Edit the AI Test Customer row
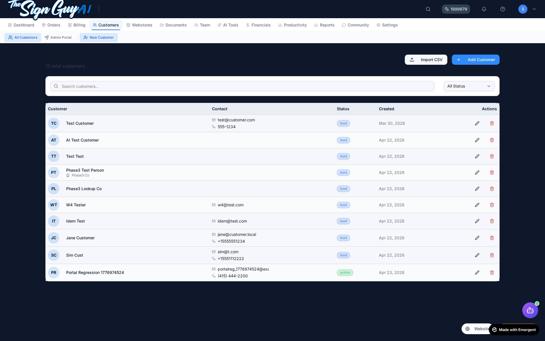Screen dimensions: 545x341 click(x=477, y=140)
